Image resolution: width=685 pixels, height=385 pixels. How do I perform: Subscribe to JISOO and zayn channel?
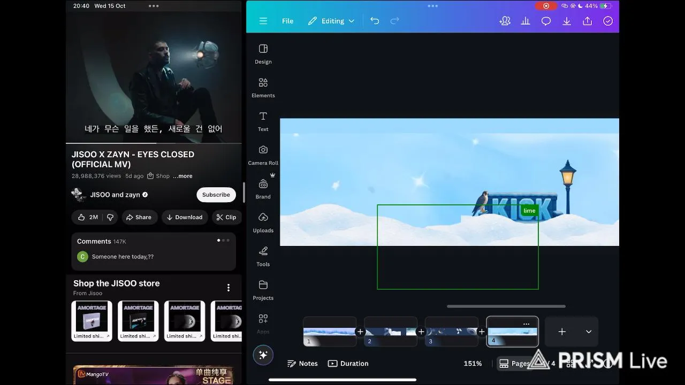(x=216, y=195)
